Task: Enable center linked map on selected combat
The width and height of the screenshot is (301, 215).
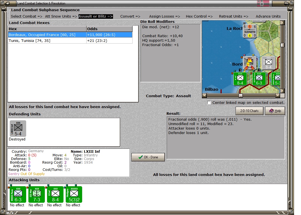Action: [209, 103]
